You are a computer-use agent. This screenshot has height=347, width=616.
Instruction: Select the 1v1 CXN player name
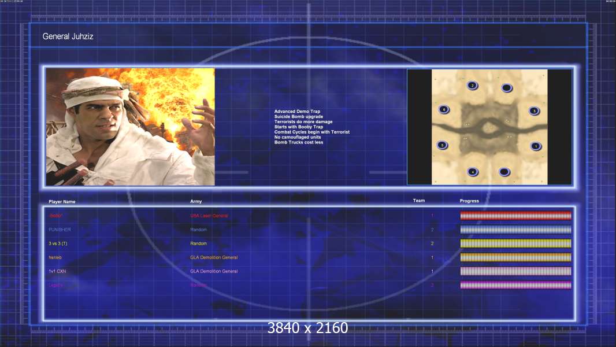pos(57,271)
